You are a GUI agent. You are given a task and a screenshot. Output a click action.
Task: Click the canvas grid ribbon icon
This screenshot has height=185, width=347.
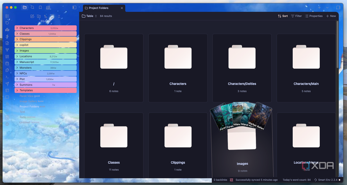7,57
